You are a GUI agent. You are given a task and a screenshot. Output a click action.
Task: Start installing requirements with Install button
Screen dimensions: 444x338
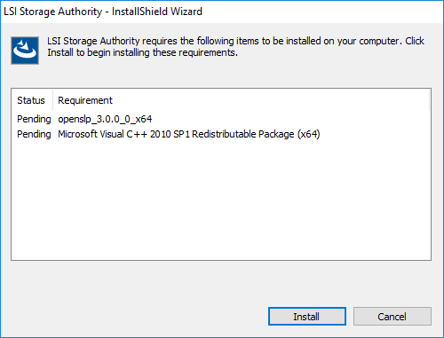[307, 317]
